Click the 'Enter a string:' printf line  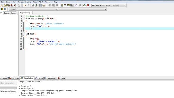tap(45, 41)
